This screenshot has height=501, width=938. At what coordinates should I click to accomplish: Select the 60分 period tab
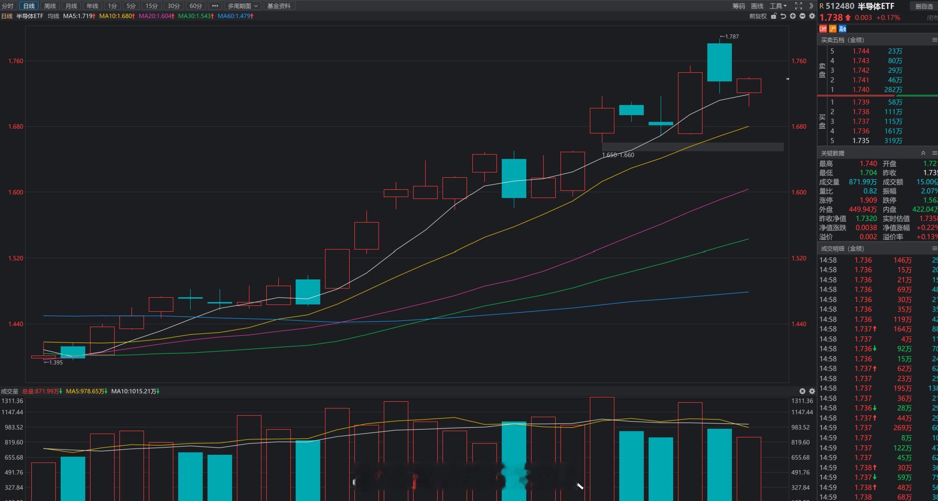tap(196, 6)
